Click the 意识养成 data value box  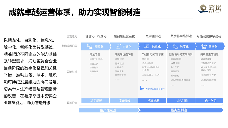coord(124,100)
